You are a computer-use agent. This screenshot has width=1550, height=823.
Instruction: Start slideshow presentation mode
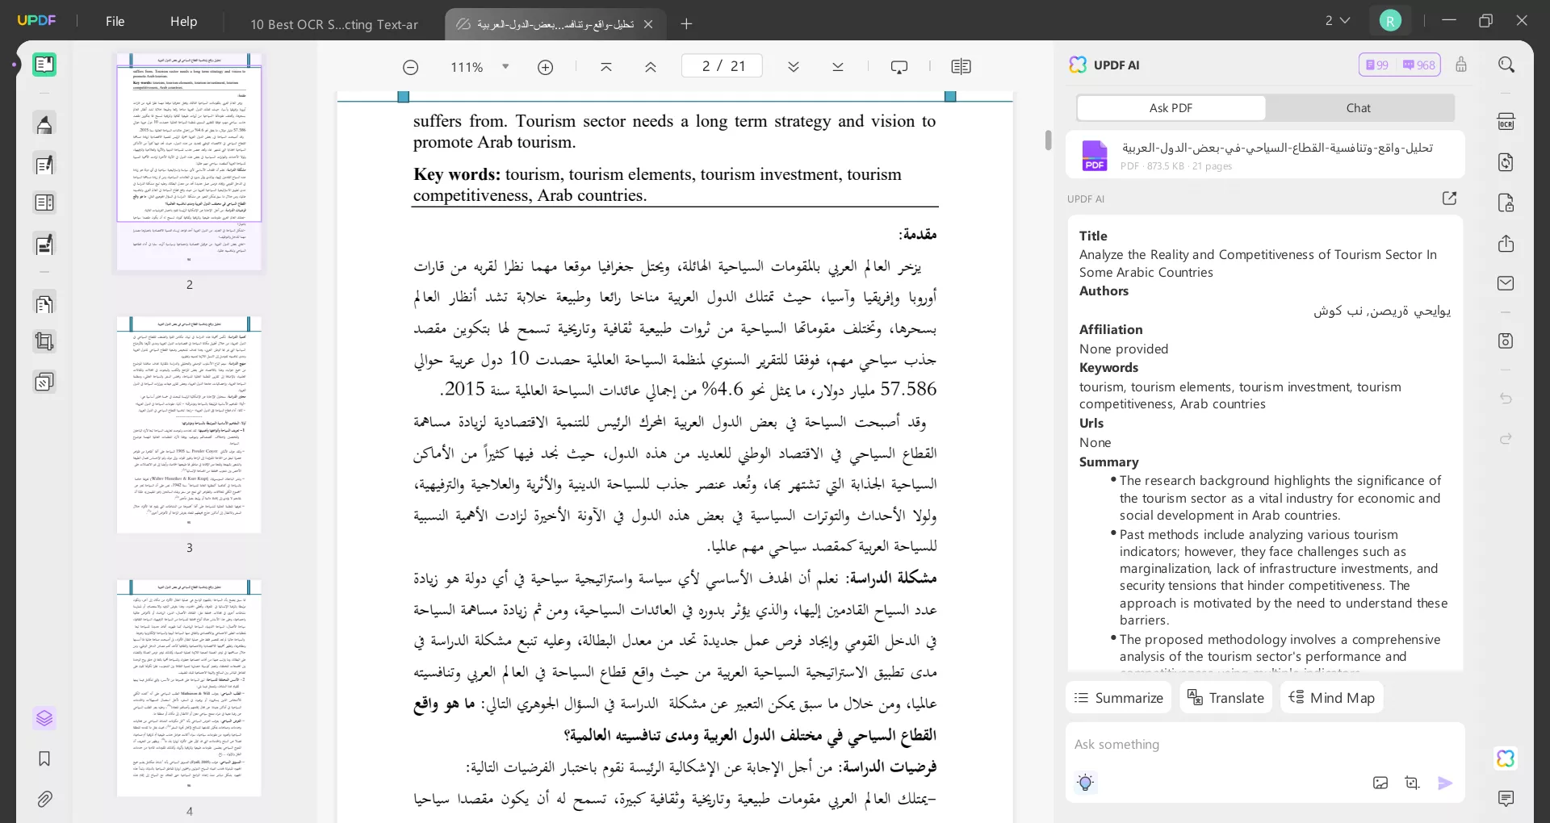pos(899,67)
